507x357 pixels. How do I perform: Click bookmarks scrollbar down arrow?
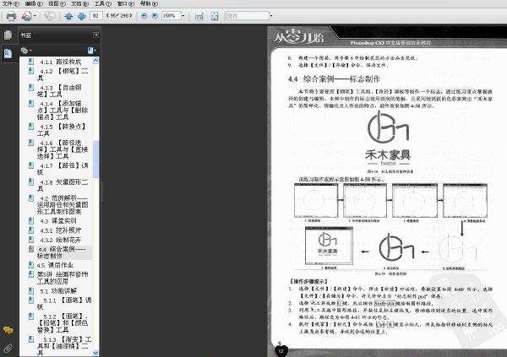pos(95,353)
